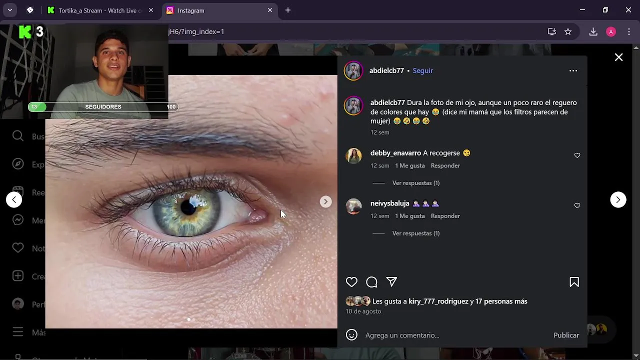This screenshot has height=360, width=640.
Task: Open Chrome profile avatar A
Action: click(x=611, y=31)
